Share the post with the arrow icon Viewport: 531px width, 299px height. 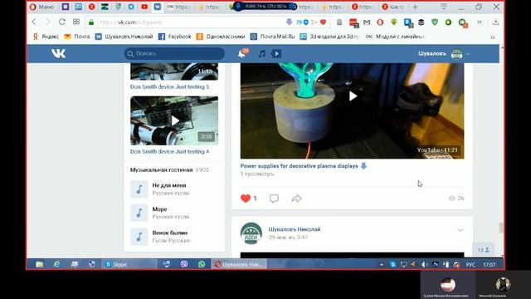tap(296, 199)
